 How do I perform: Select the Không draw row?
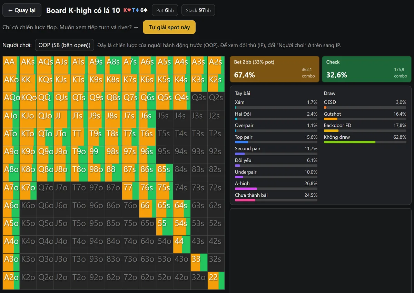tap(365, 139)
